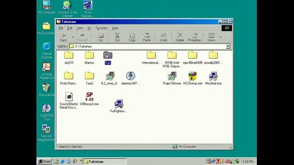This screenshot has height=165, width=294.
Task: Select the Taxi2 folder
Action: click(89, 78)
